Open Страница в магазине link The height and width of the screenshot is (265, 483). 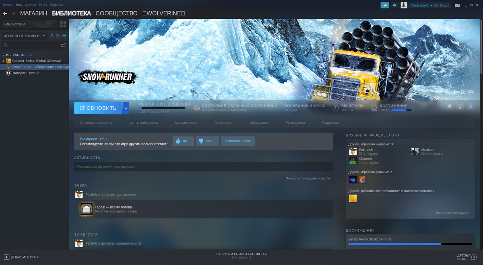click(96, 123)
